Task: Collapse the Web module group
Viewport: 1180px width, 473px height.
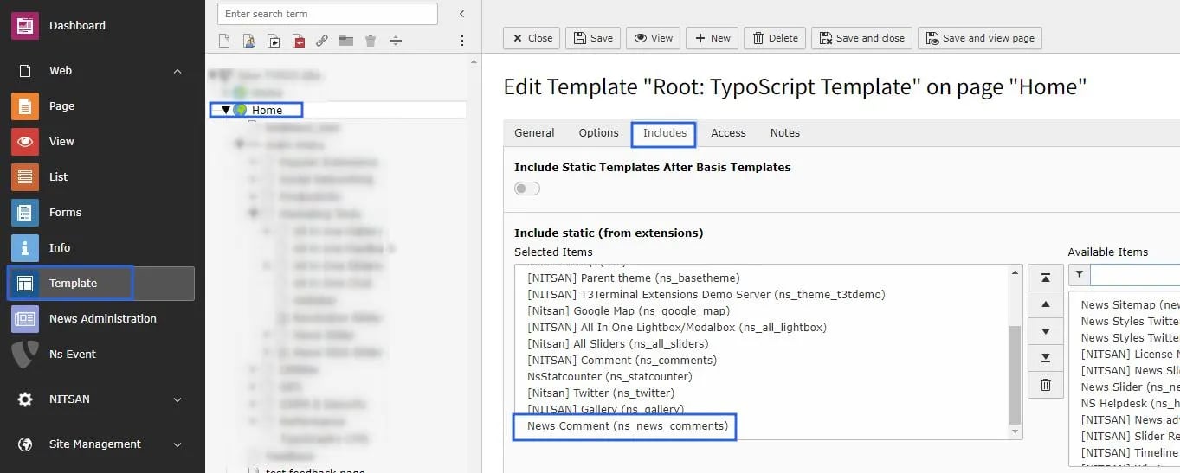Action: (x=177, y=71)
